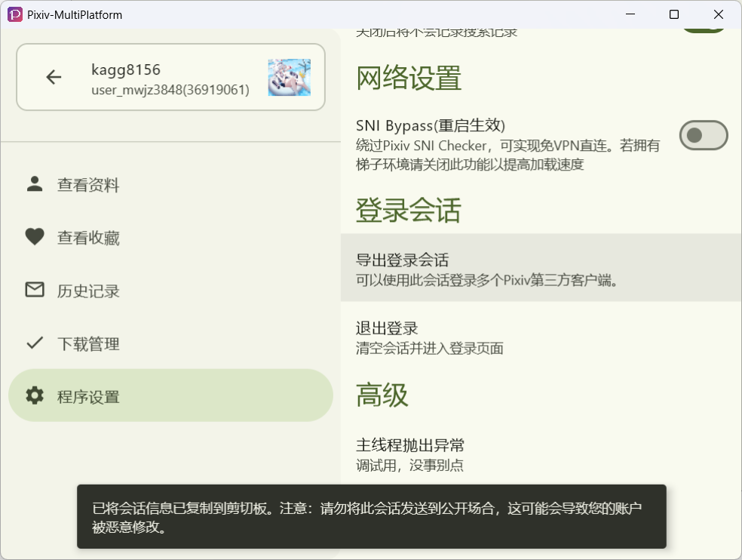Click the 主线程抛出异常 debug option

coord(541,455)
